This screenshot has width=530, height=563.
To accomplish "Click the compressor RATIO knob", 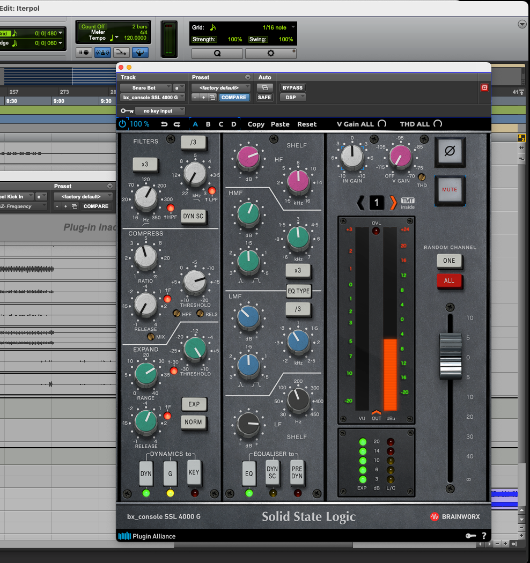I will pos(145,257).
